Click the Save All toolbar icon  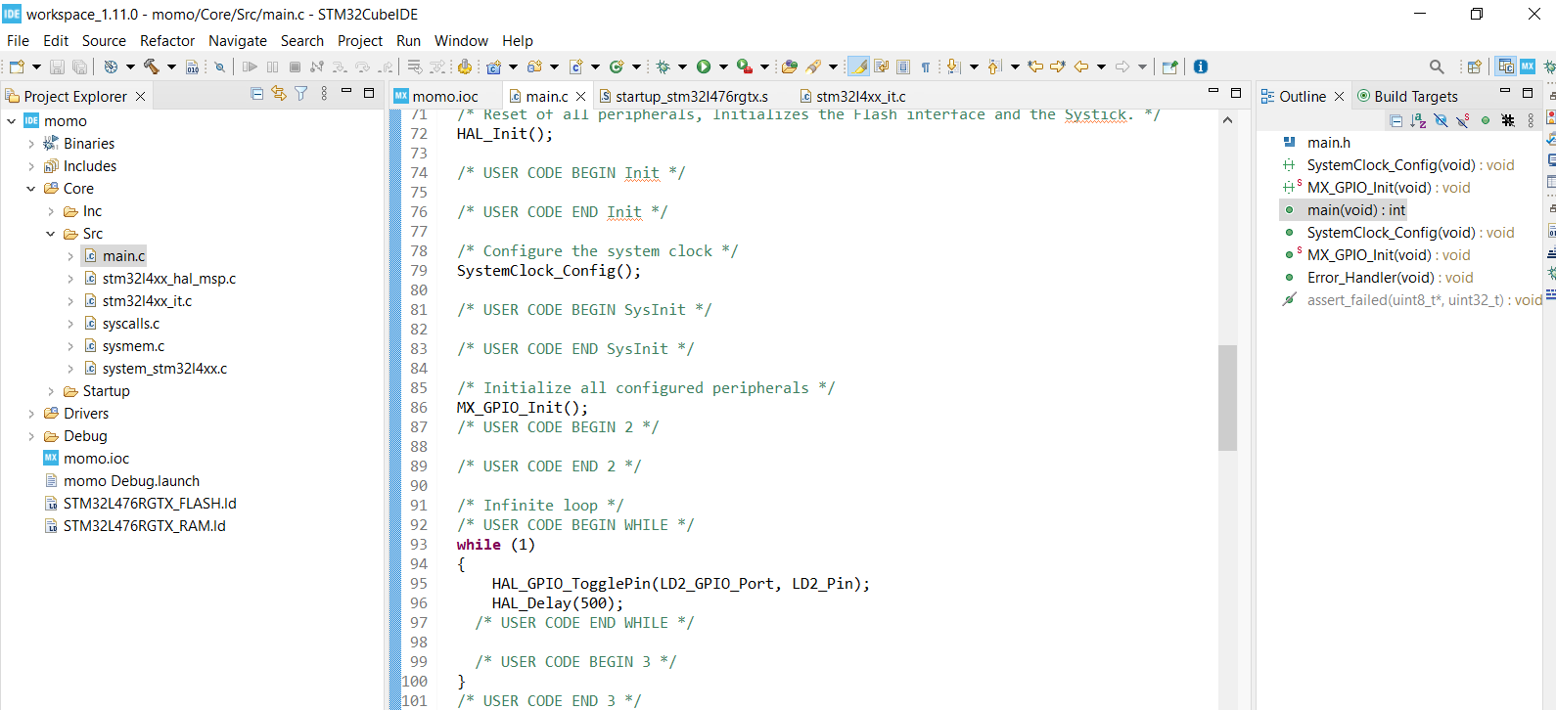79,67
